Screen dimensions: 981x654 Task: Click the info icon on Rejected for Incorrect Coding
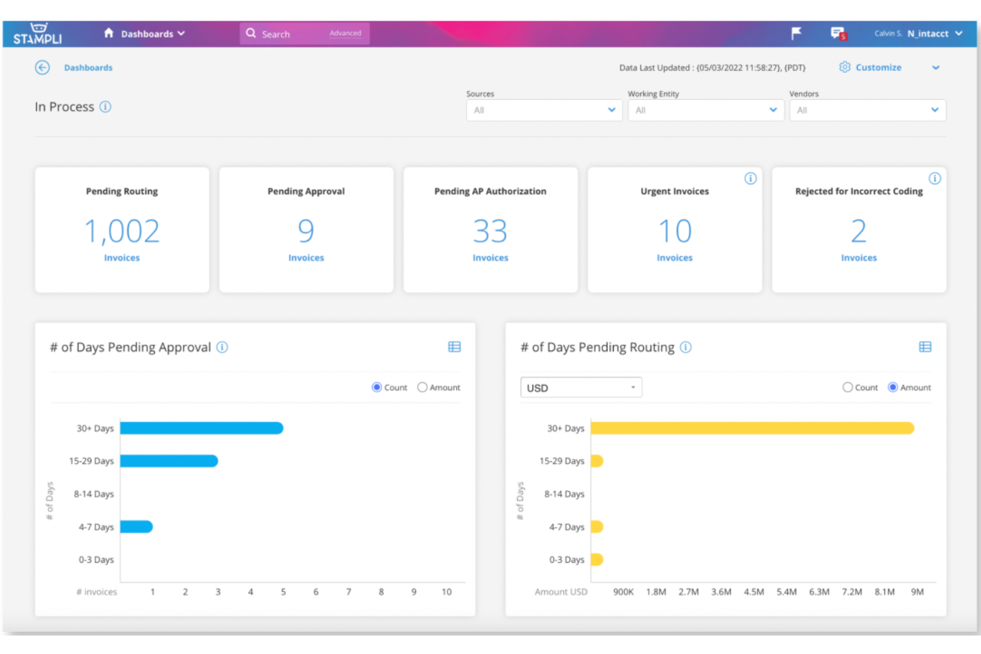[x=935, y=178]
